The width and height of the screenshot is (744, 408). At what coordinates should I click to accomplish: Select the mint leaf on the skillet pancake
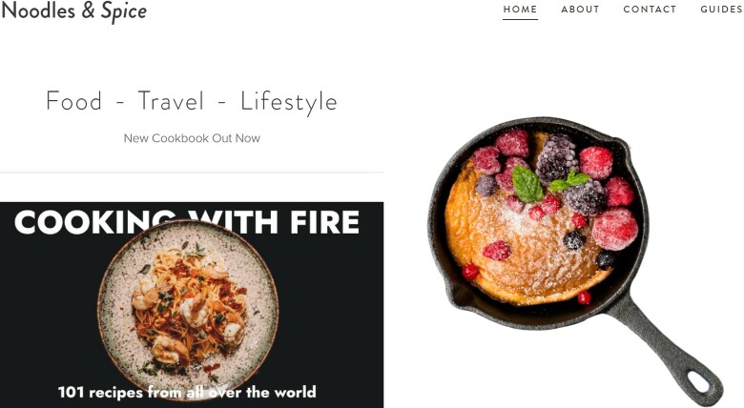527,184
